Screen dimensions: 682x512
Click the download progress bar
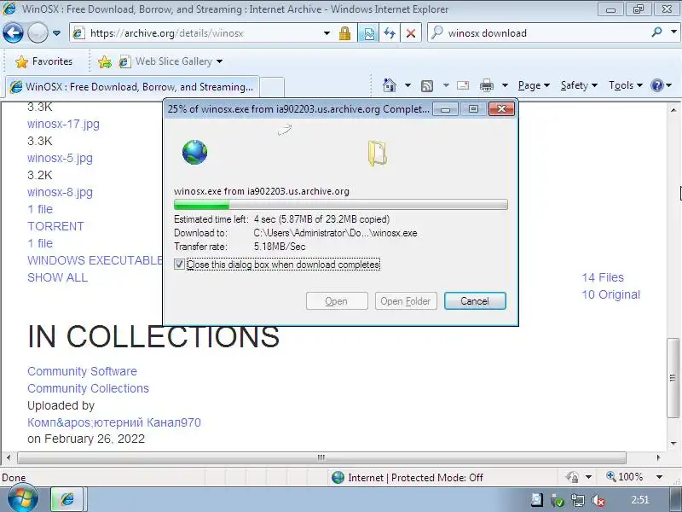coord(340,205)
